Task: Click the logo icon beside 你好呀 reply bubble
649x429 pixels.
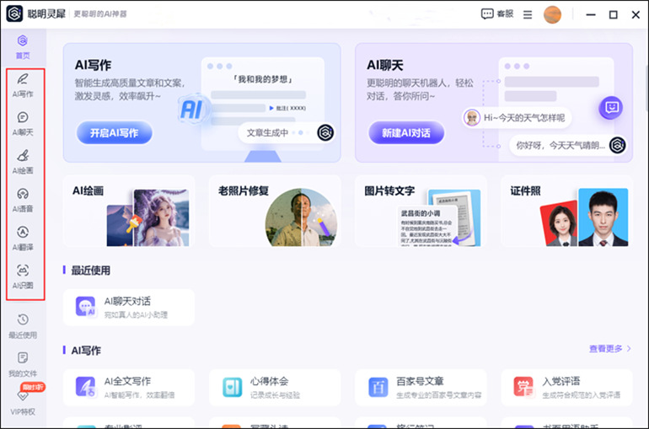Action: [x=617, y=145]
